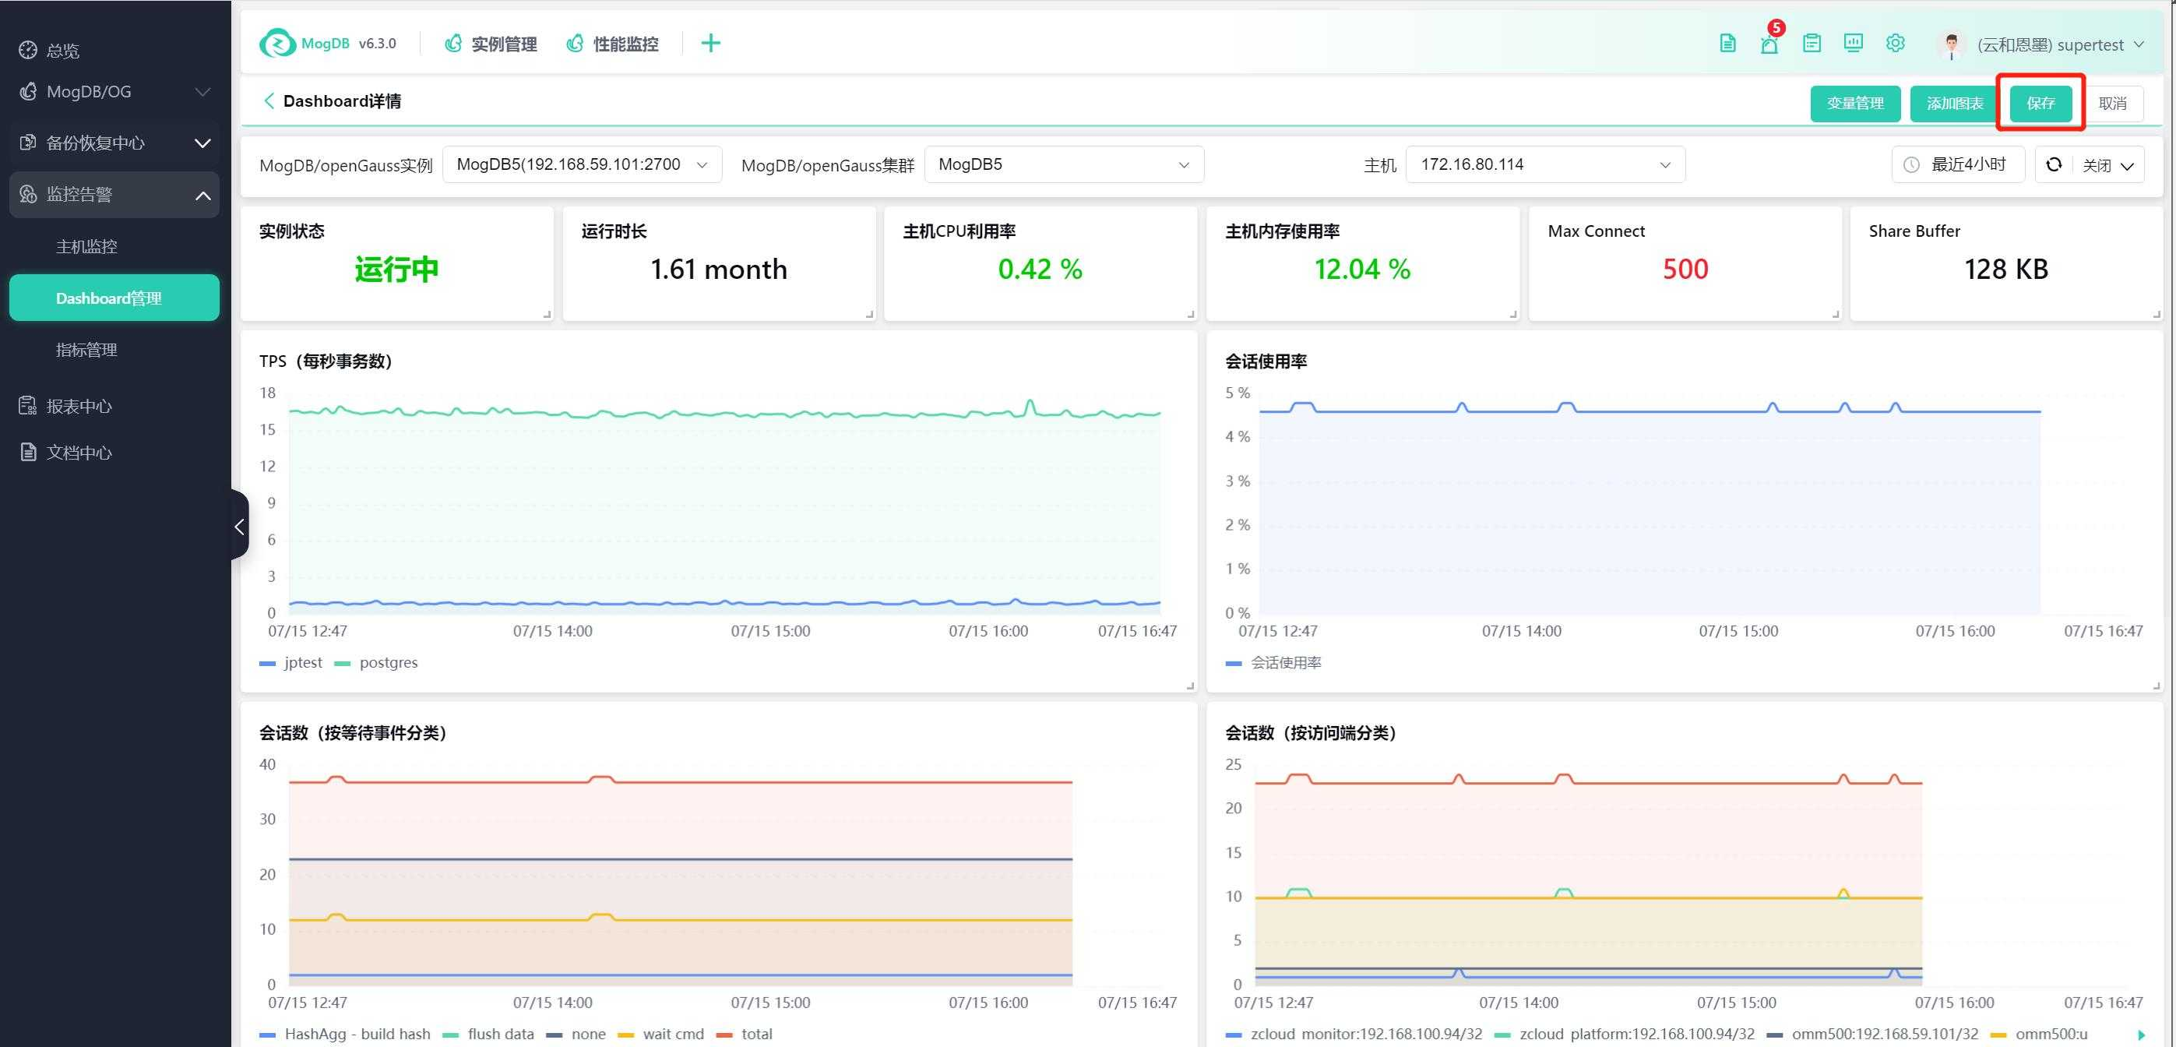Click 变量管理 button
The height and width of the screenshot is (1047, 2176).
tap(1855, 103)
